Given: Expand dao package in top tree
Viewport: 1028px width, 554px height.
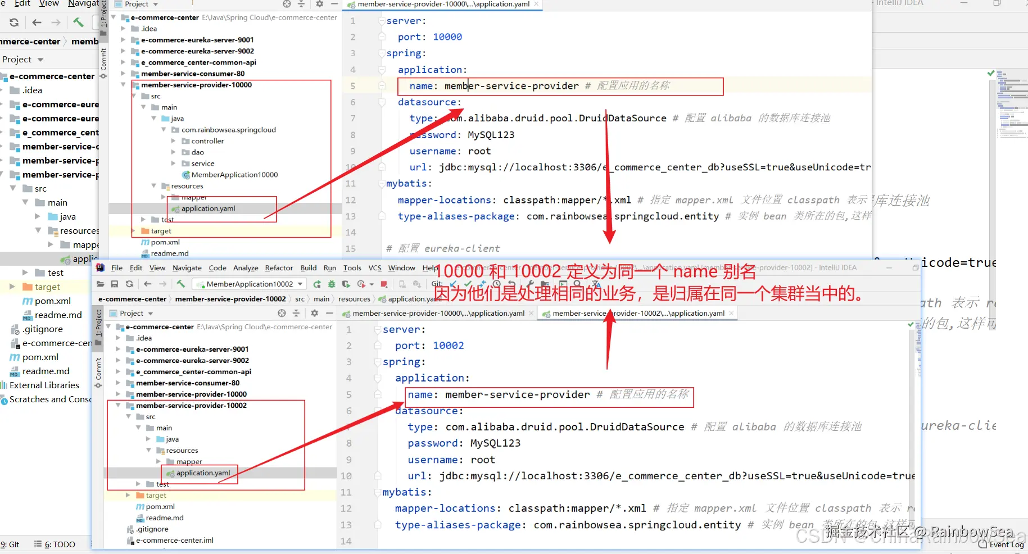Looking at the screenshot, I should (x=174, y=152).
